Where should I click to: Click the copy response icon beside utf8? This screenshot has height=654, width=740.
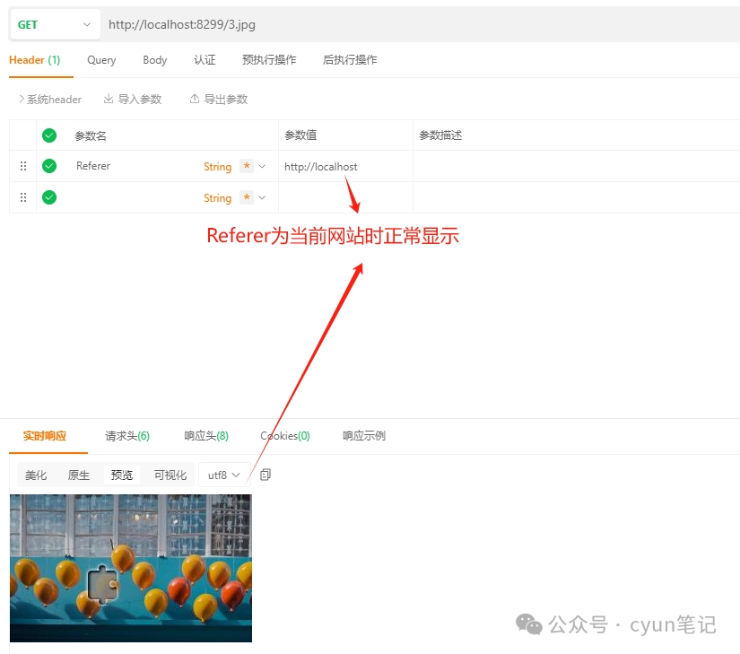[266, 475]
